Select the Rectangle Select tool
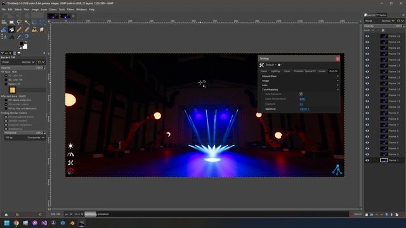Screen dimensions: 406x228 [x=11, y=23]
